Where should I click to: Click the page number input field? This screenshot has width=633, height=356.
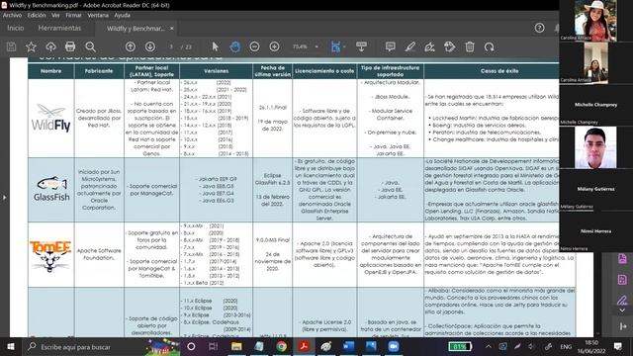171,46
